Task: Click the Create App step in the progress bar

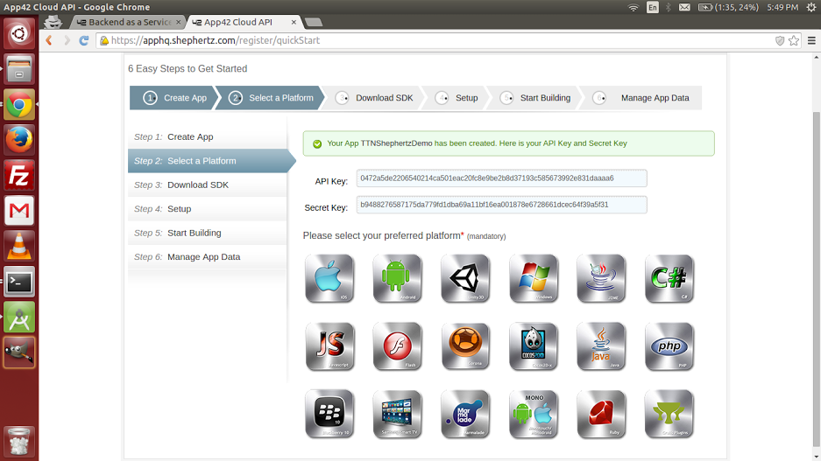Action: click(173, 98)
